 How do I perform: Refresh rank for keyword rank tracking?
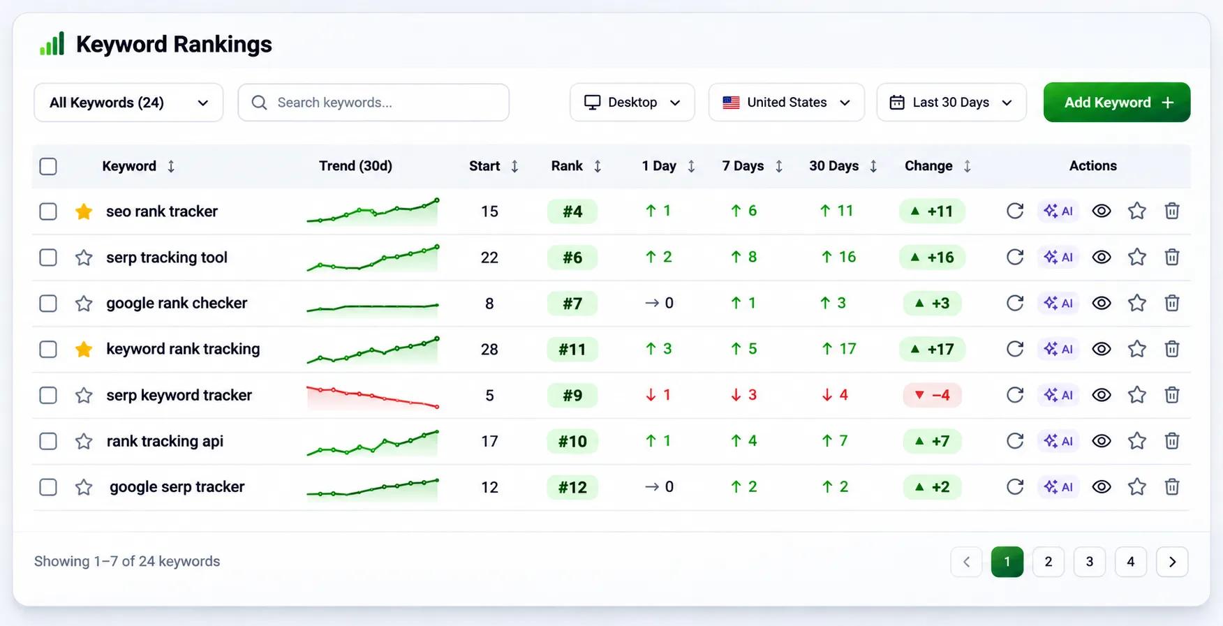[x=1015, y=349]
